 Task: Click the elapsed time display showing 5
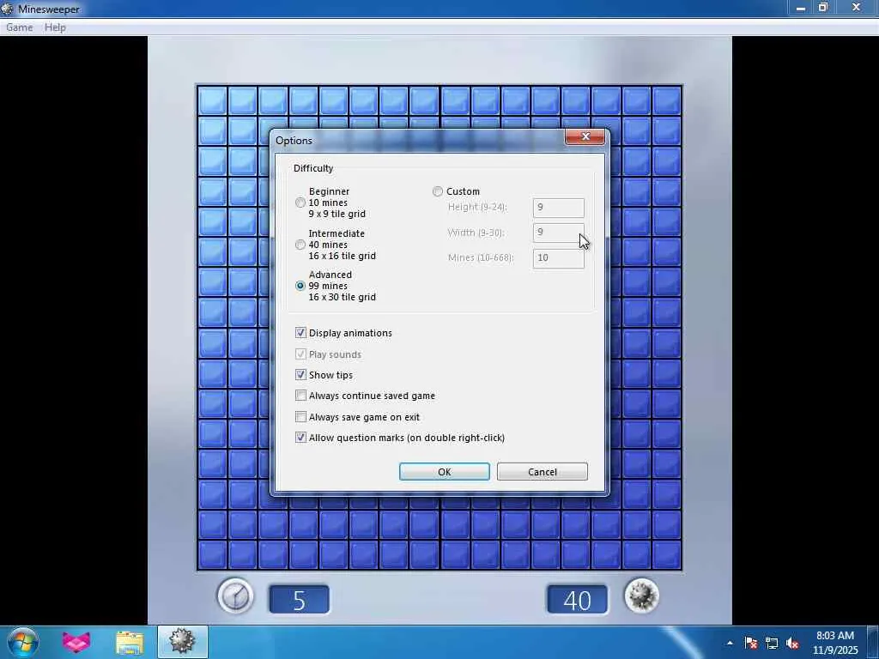click(300, 600)
